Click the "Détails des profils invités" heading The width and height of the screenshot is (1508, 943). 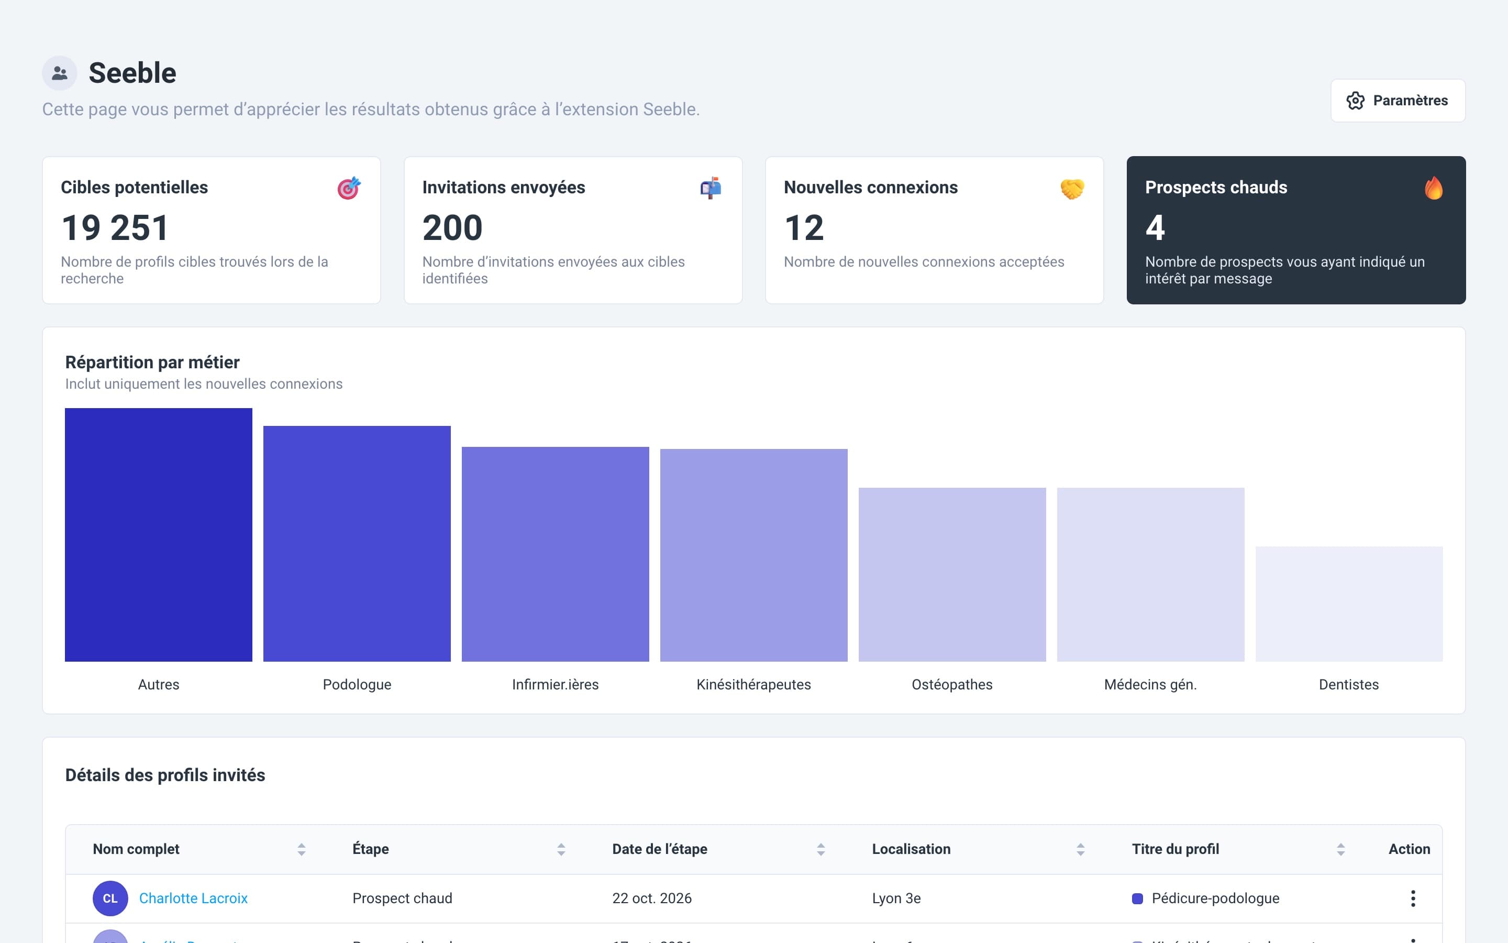click(x=165, y=775)
